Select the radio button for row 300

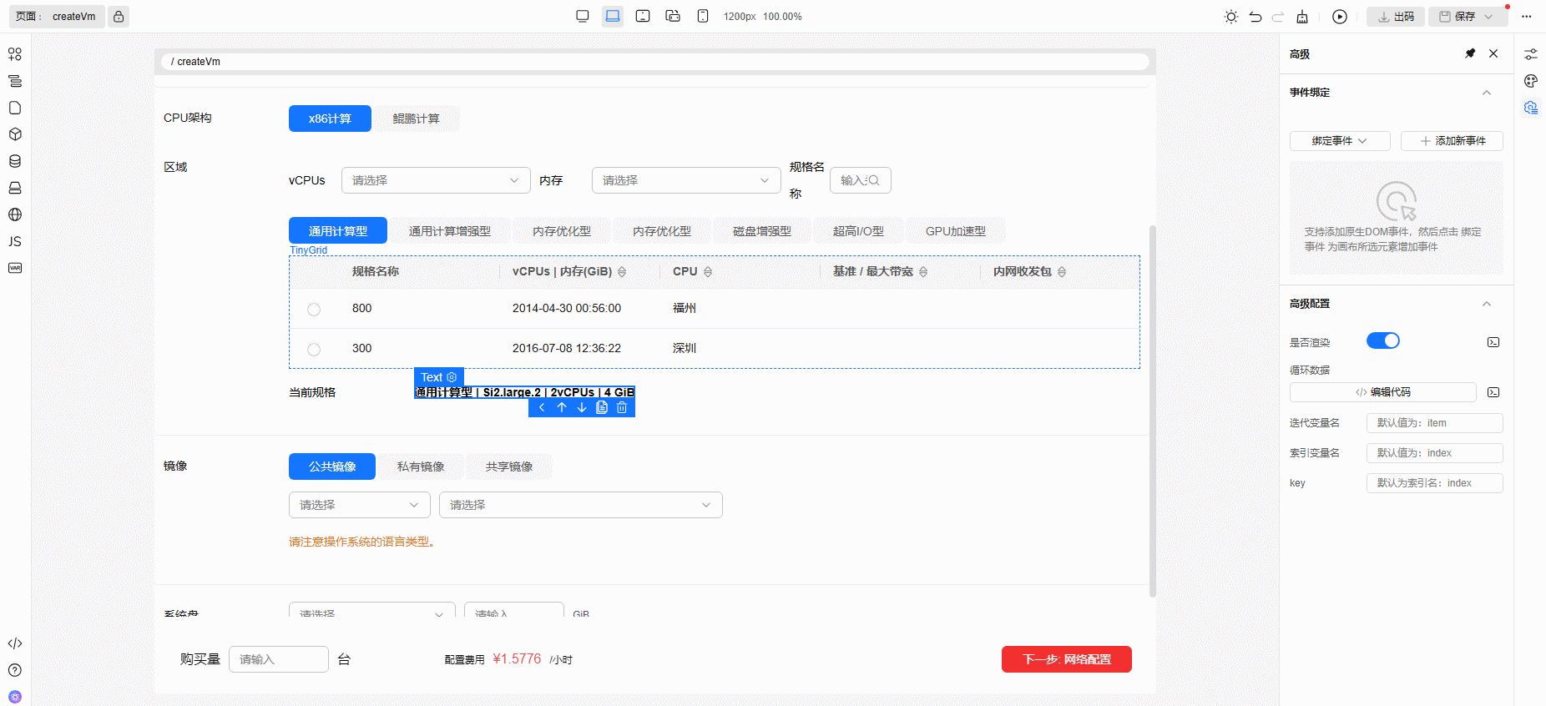[x=314, y=350]
